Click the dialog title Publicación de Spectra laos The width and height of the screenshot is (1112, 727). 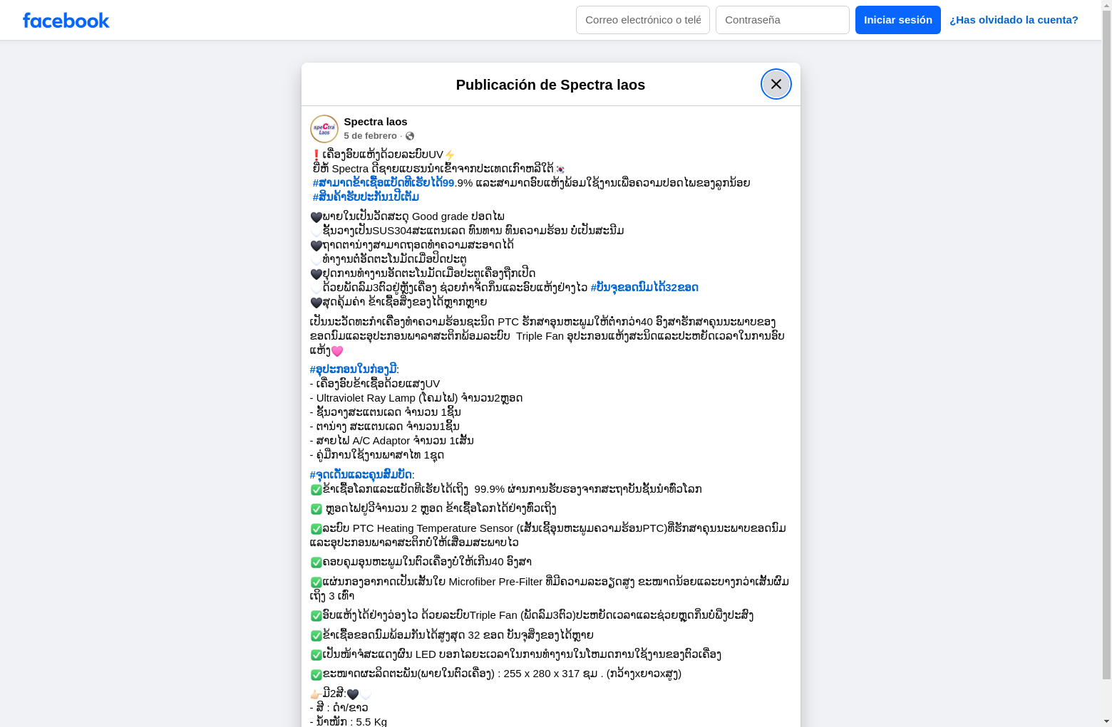550,85
